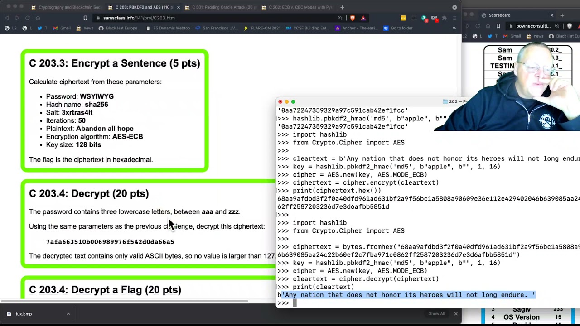The height and width of the screenshot is (326, 580).
Task: Close the C 203 PBKDF2 tab
Action: 178,7
